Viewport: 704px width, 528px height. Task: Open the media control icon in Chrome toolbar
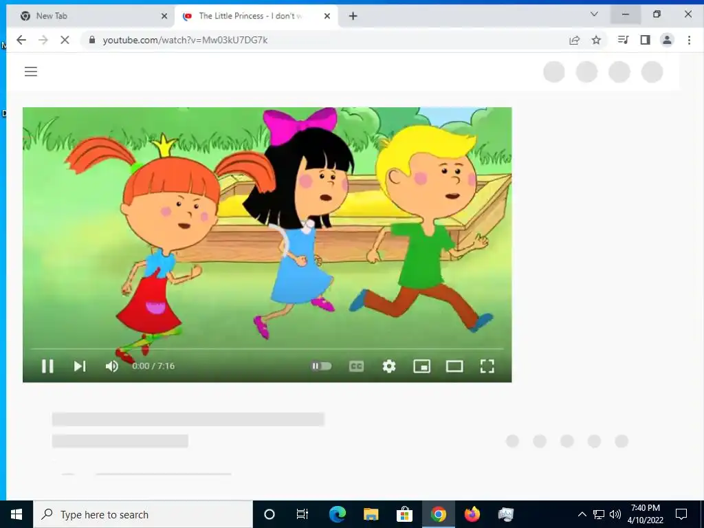(x=623, y=40)
